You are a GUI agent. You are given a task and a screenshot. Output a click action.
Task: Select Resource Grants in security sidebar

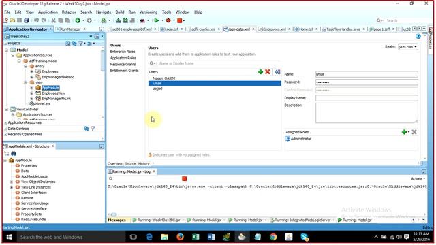point(123,65)
